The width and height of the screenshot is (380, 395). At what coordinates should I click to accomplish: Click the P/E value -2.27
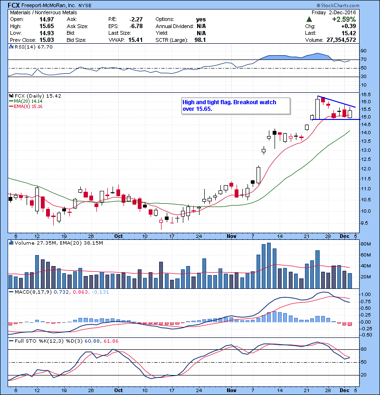click(x=136, y=20)
